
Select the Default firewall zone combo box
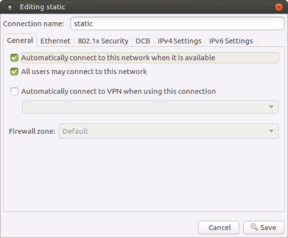pyautogui.click(x=168, y=131)
